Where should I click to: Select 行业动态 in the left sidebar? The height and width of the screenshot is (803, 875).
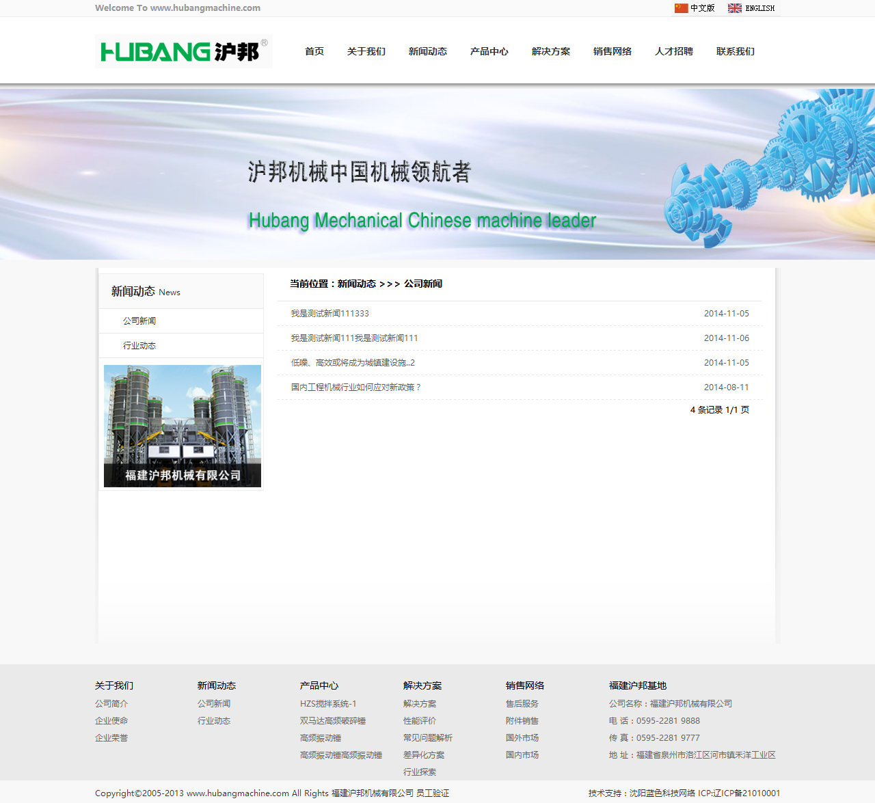(x=139, y=346)
